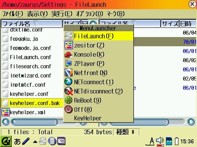Click right pane horizontal scroll-right arrow

point(191,122)
